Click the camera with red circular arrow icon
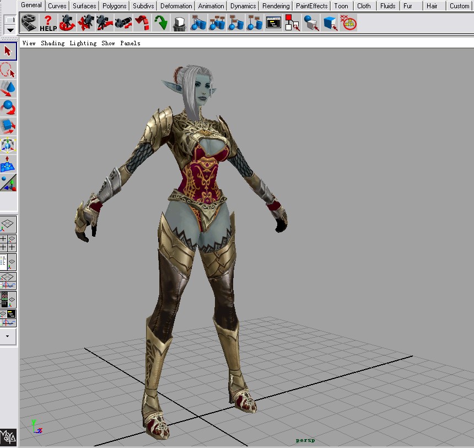Viewport: 474px width, 448px height. 67,23
